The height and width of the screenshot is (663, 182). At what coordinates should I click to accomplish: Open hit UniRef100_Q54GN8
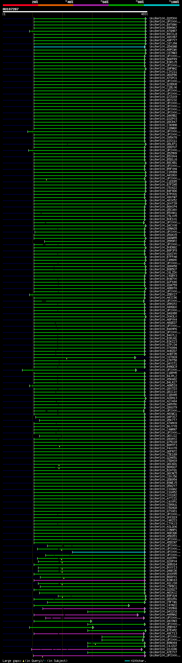[163, 47]
